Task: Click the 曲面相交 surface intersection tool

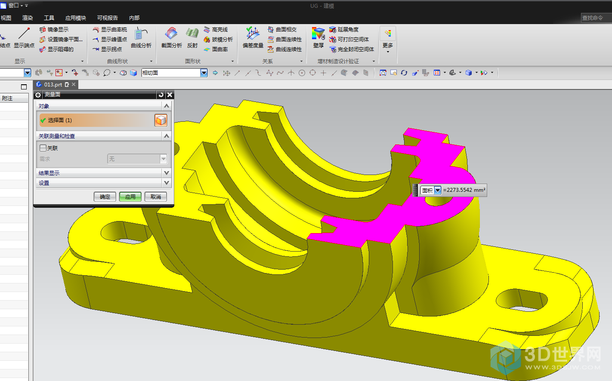Action: [x=282, y=30]
